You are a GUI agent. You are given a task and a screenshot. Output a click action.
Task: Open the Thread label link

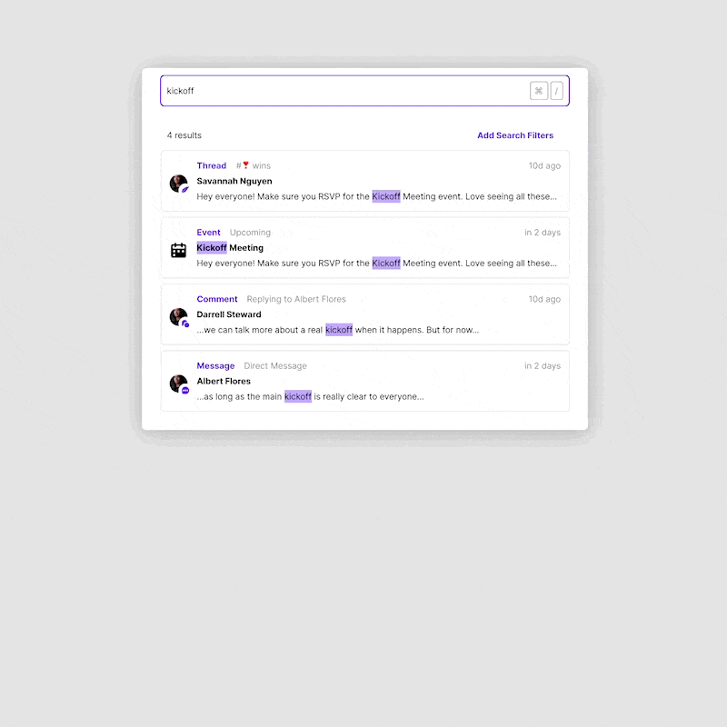(x=212, y=165)
